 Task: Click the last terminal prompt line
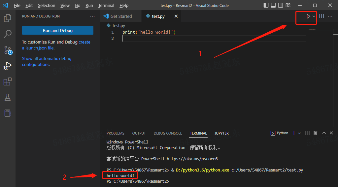coord(138,181)
